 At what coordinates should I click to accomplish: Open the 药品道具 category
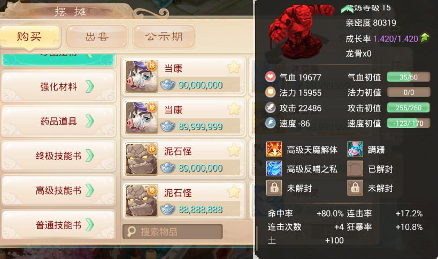click(59, 121)
